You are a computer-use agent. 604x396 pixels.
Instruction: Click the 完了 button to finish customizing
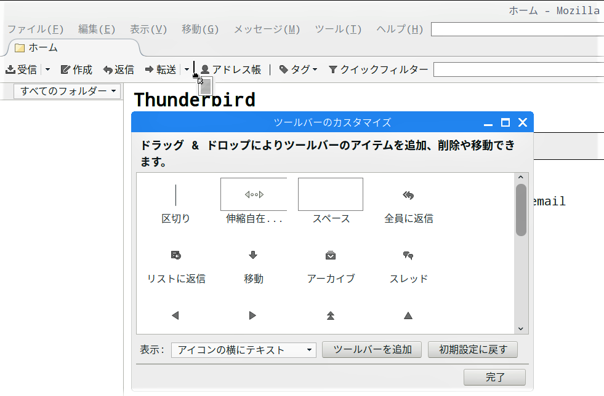494,377
